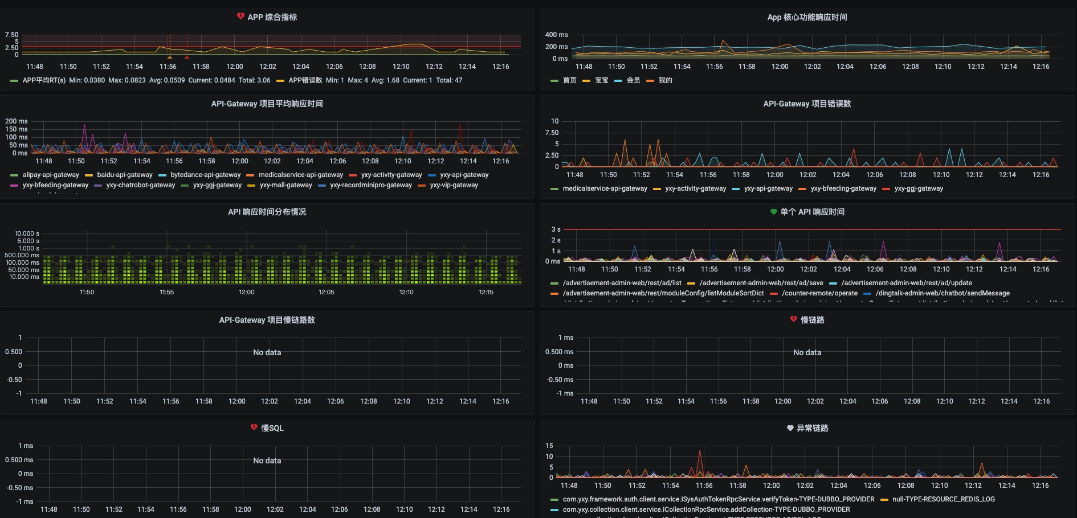The width and height of the screenshot is (1077, 518).
Task: Toggle yxy-chatrobot-gateway series in the legend
Action: (x=141, y=185)
